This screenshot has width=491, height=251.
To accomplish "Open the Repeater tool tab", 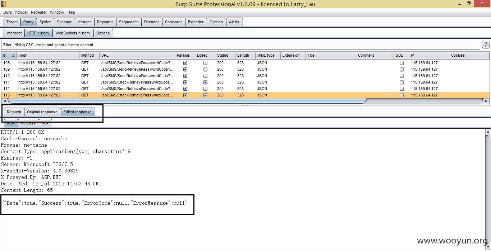I will (x=105, y=22).
